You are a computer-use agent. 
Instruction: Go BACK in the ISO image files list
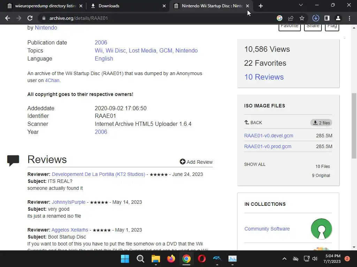coord(253,123)
